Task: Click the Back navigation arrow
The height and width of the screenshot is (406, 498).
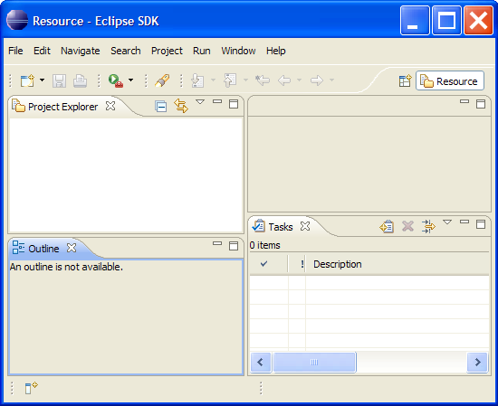Action: pyautogui.click(x=284, y=80)
